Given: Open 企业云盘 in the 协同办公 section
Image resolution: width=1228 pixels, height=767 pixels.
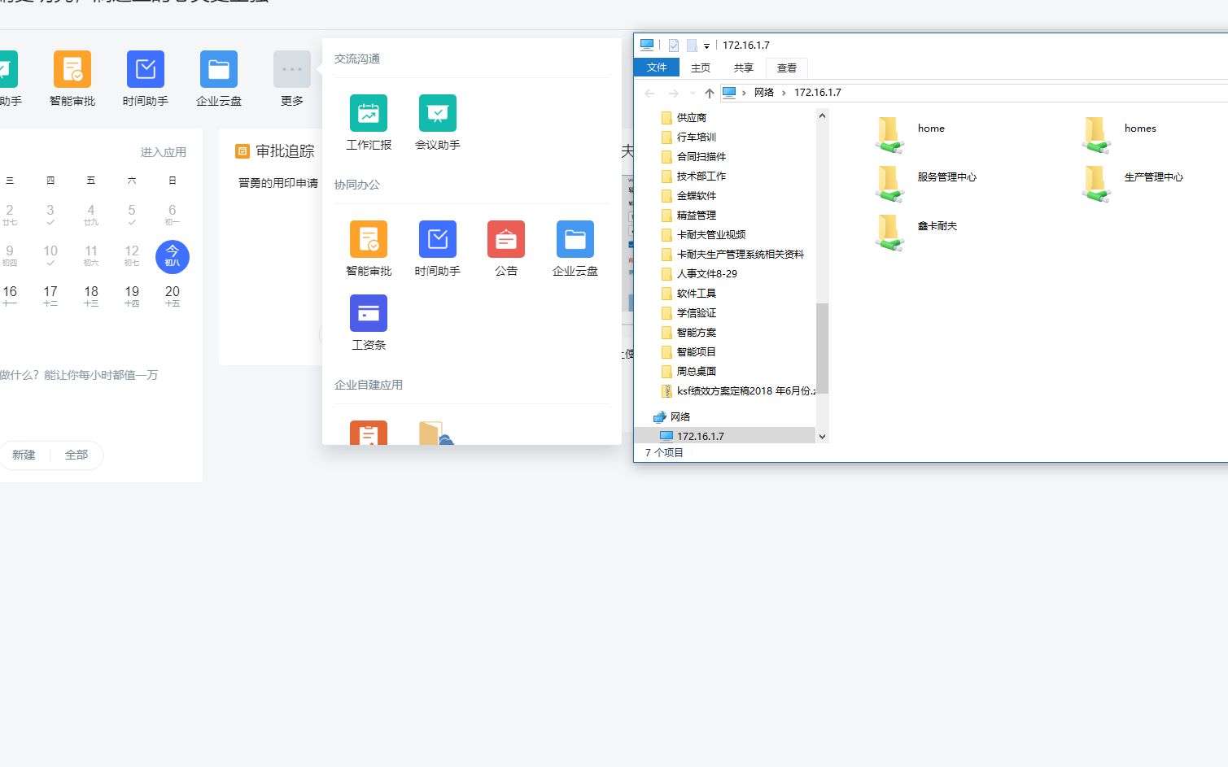Looking at the screenshot, I should click(x=575, y=248).
